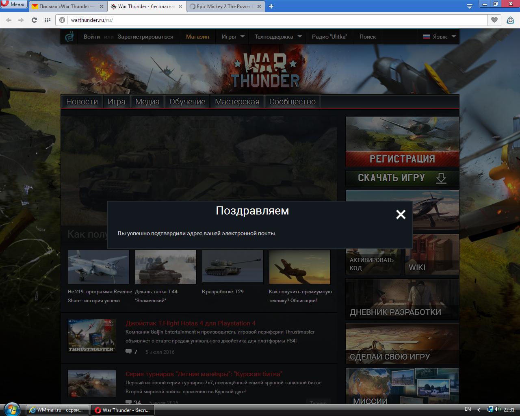Switch to WMmail.ru taskbar window
Viewport: 520px width, 416px height.
58,410
